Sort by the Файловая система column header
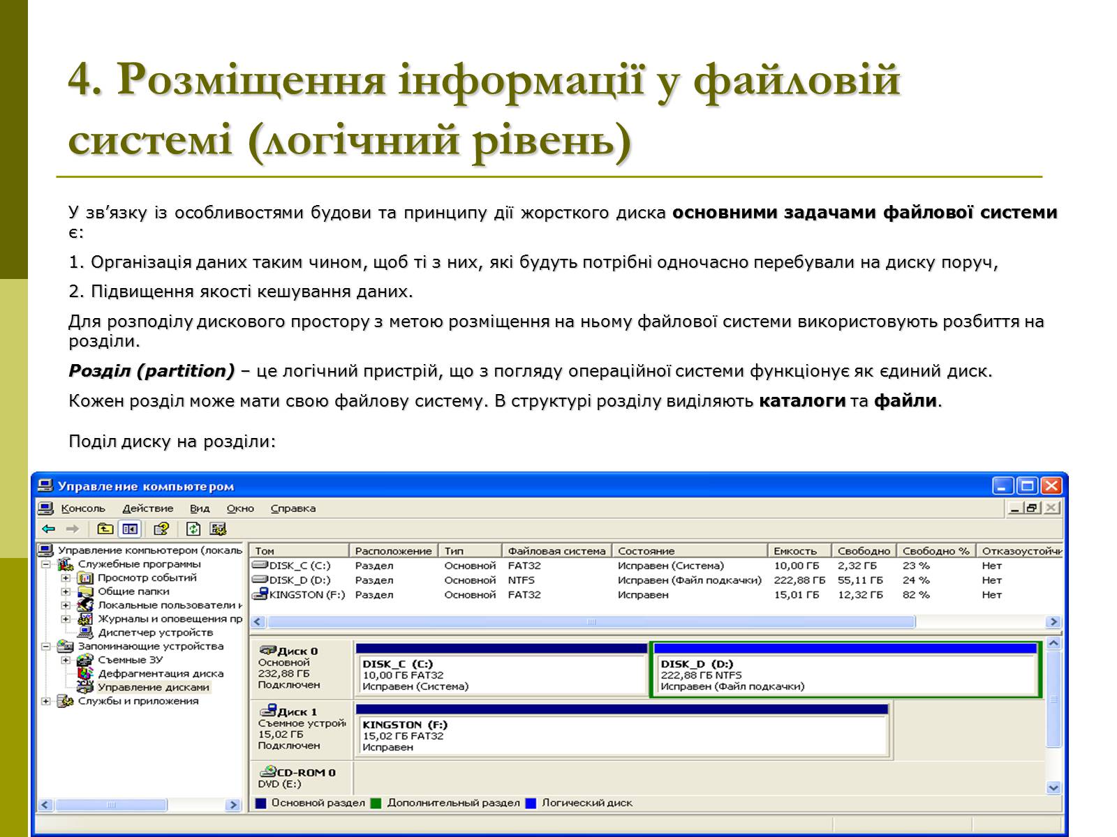 pyautogui.click(x=557, y=551)
